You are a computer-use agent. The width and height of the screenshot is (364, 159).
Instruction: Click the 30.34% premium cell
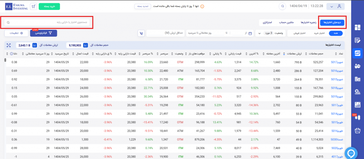click(x=149, y=97)
